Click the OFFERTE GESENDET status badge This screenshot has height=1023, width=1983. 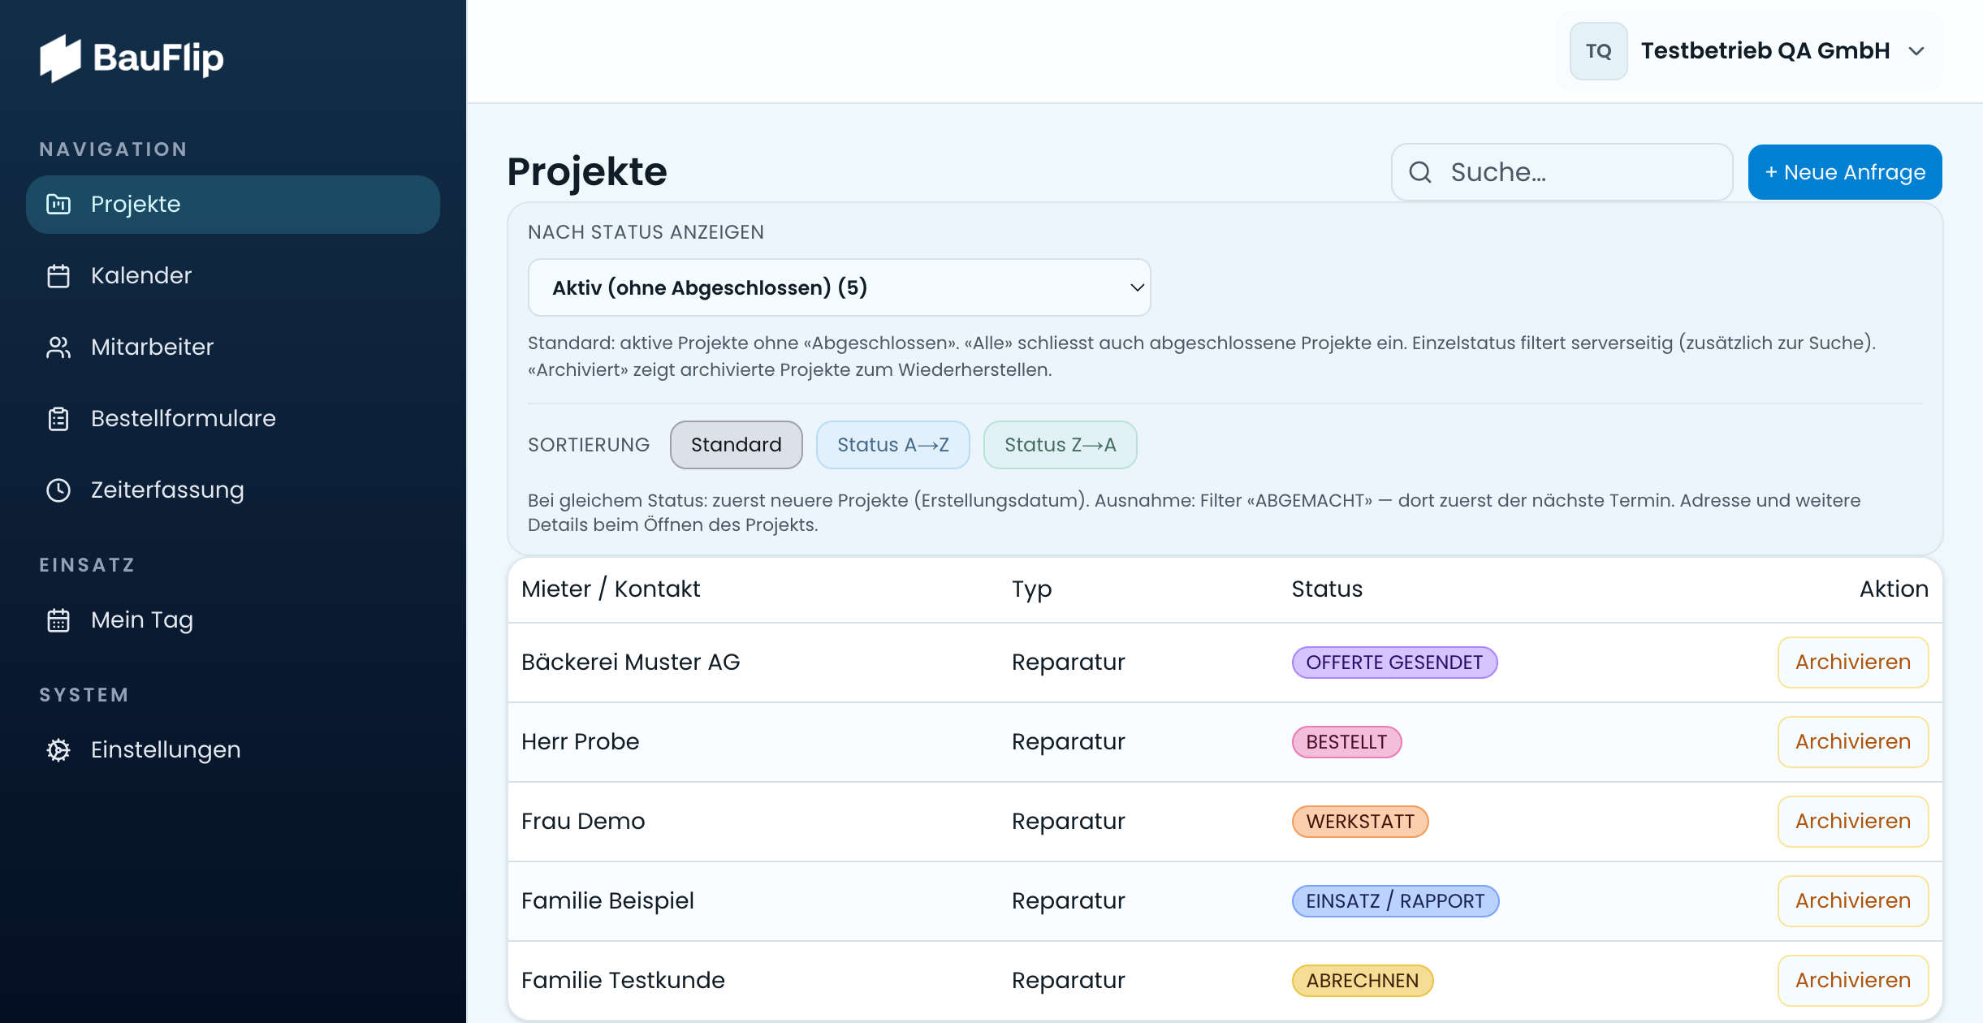(x=1394, y=663)
